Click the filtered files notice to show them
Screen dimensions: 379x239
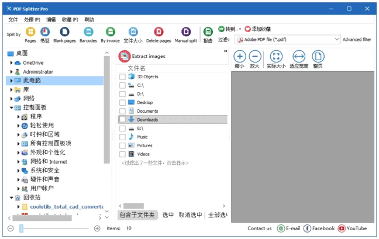(155, 163)
